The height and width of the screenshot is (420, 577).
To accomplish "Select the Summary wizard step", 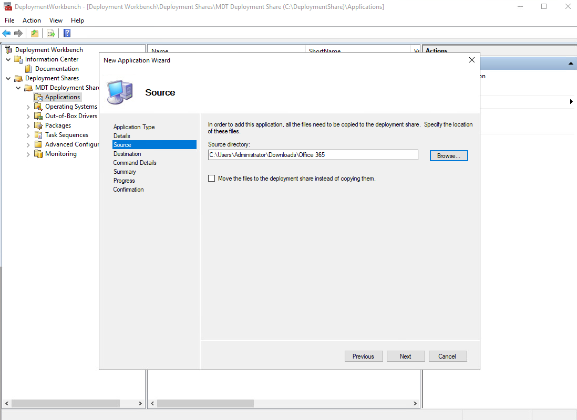I will point(125,172).
